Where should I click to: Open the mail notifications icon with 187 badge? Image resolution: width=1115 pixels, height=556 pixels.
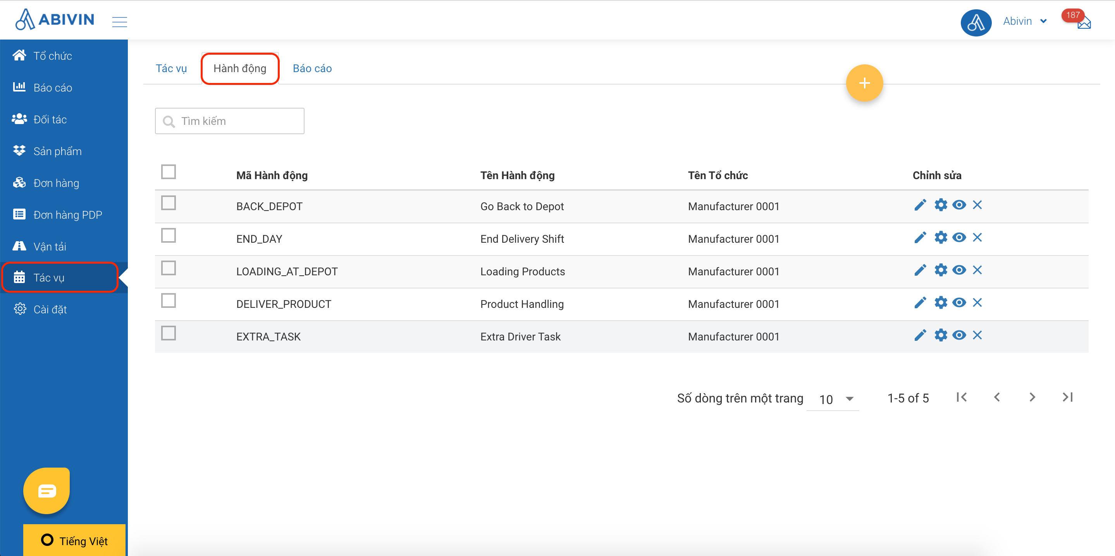[1083, 23]
